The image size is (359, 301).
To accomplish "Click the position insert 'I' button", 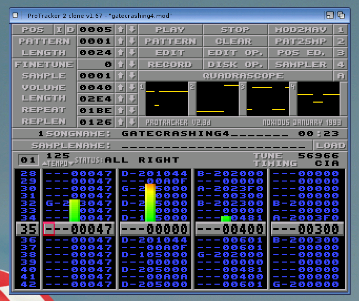I will tap(59, 30).
